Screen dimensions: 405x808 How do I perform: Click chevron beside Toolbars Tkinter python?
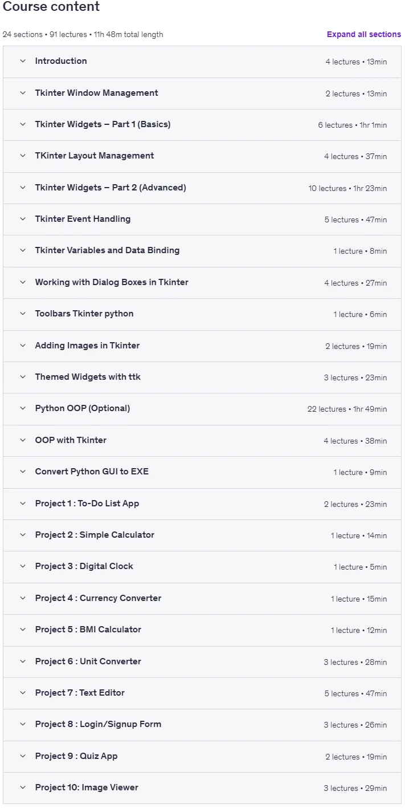[x=23, y=314]
